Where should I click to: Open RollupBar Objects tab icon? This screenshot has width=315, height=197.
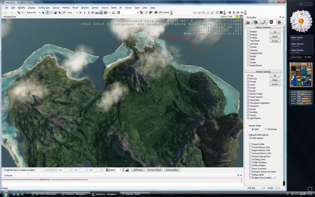coord(248,22)
